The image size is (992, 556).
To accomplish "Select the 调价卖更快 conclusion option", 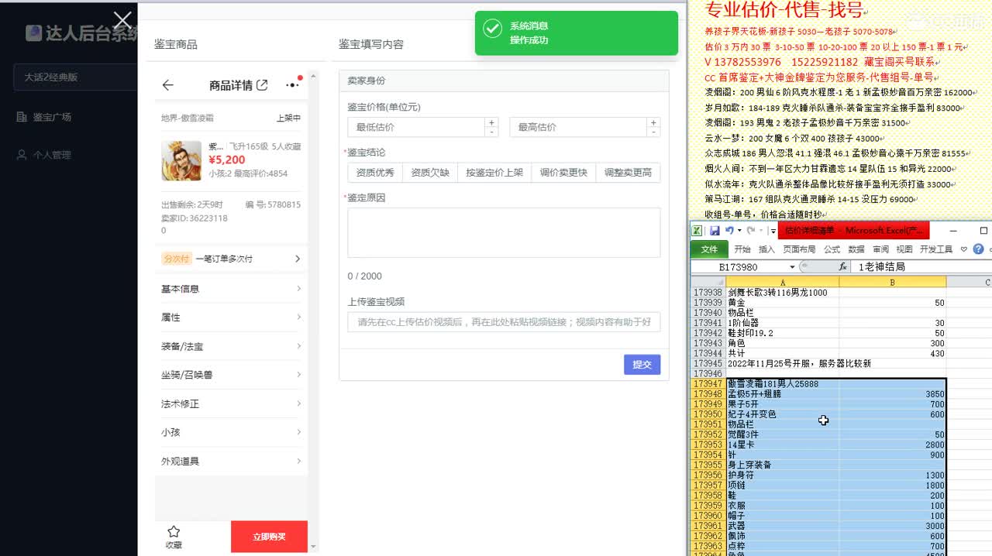I will (563, 173).
